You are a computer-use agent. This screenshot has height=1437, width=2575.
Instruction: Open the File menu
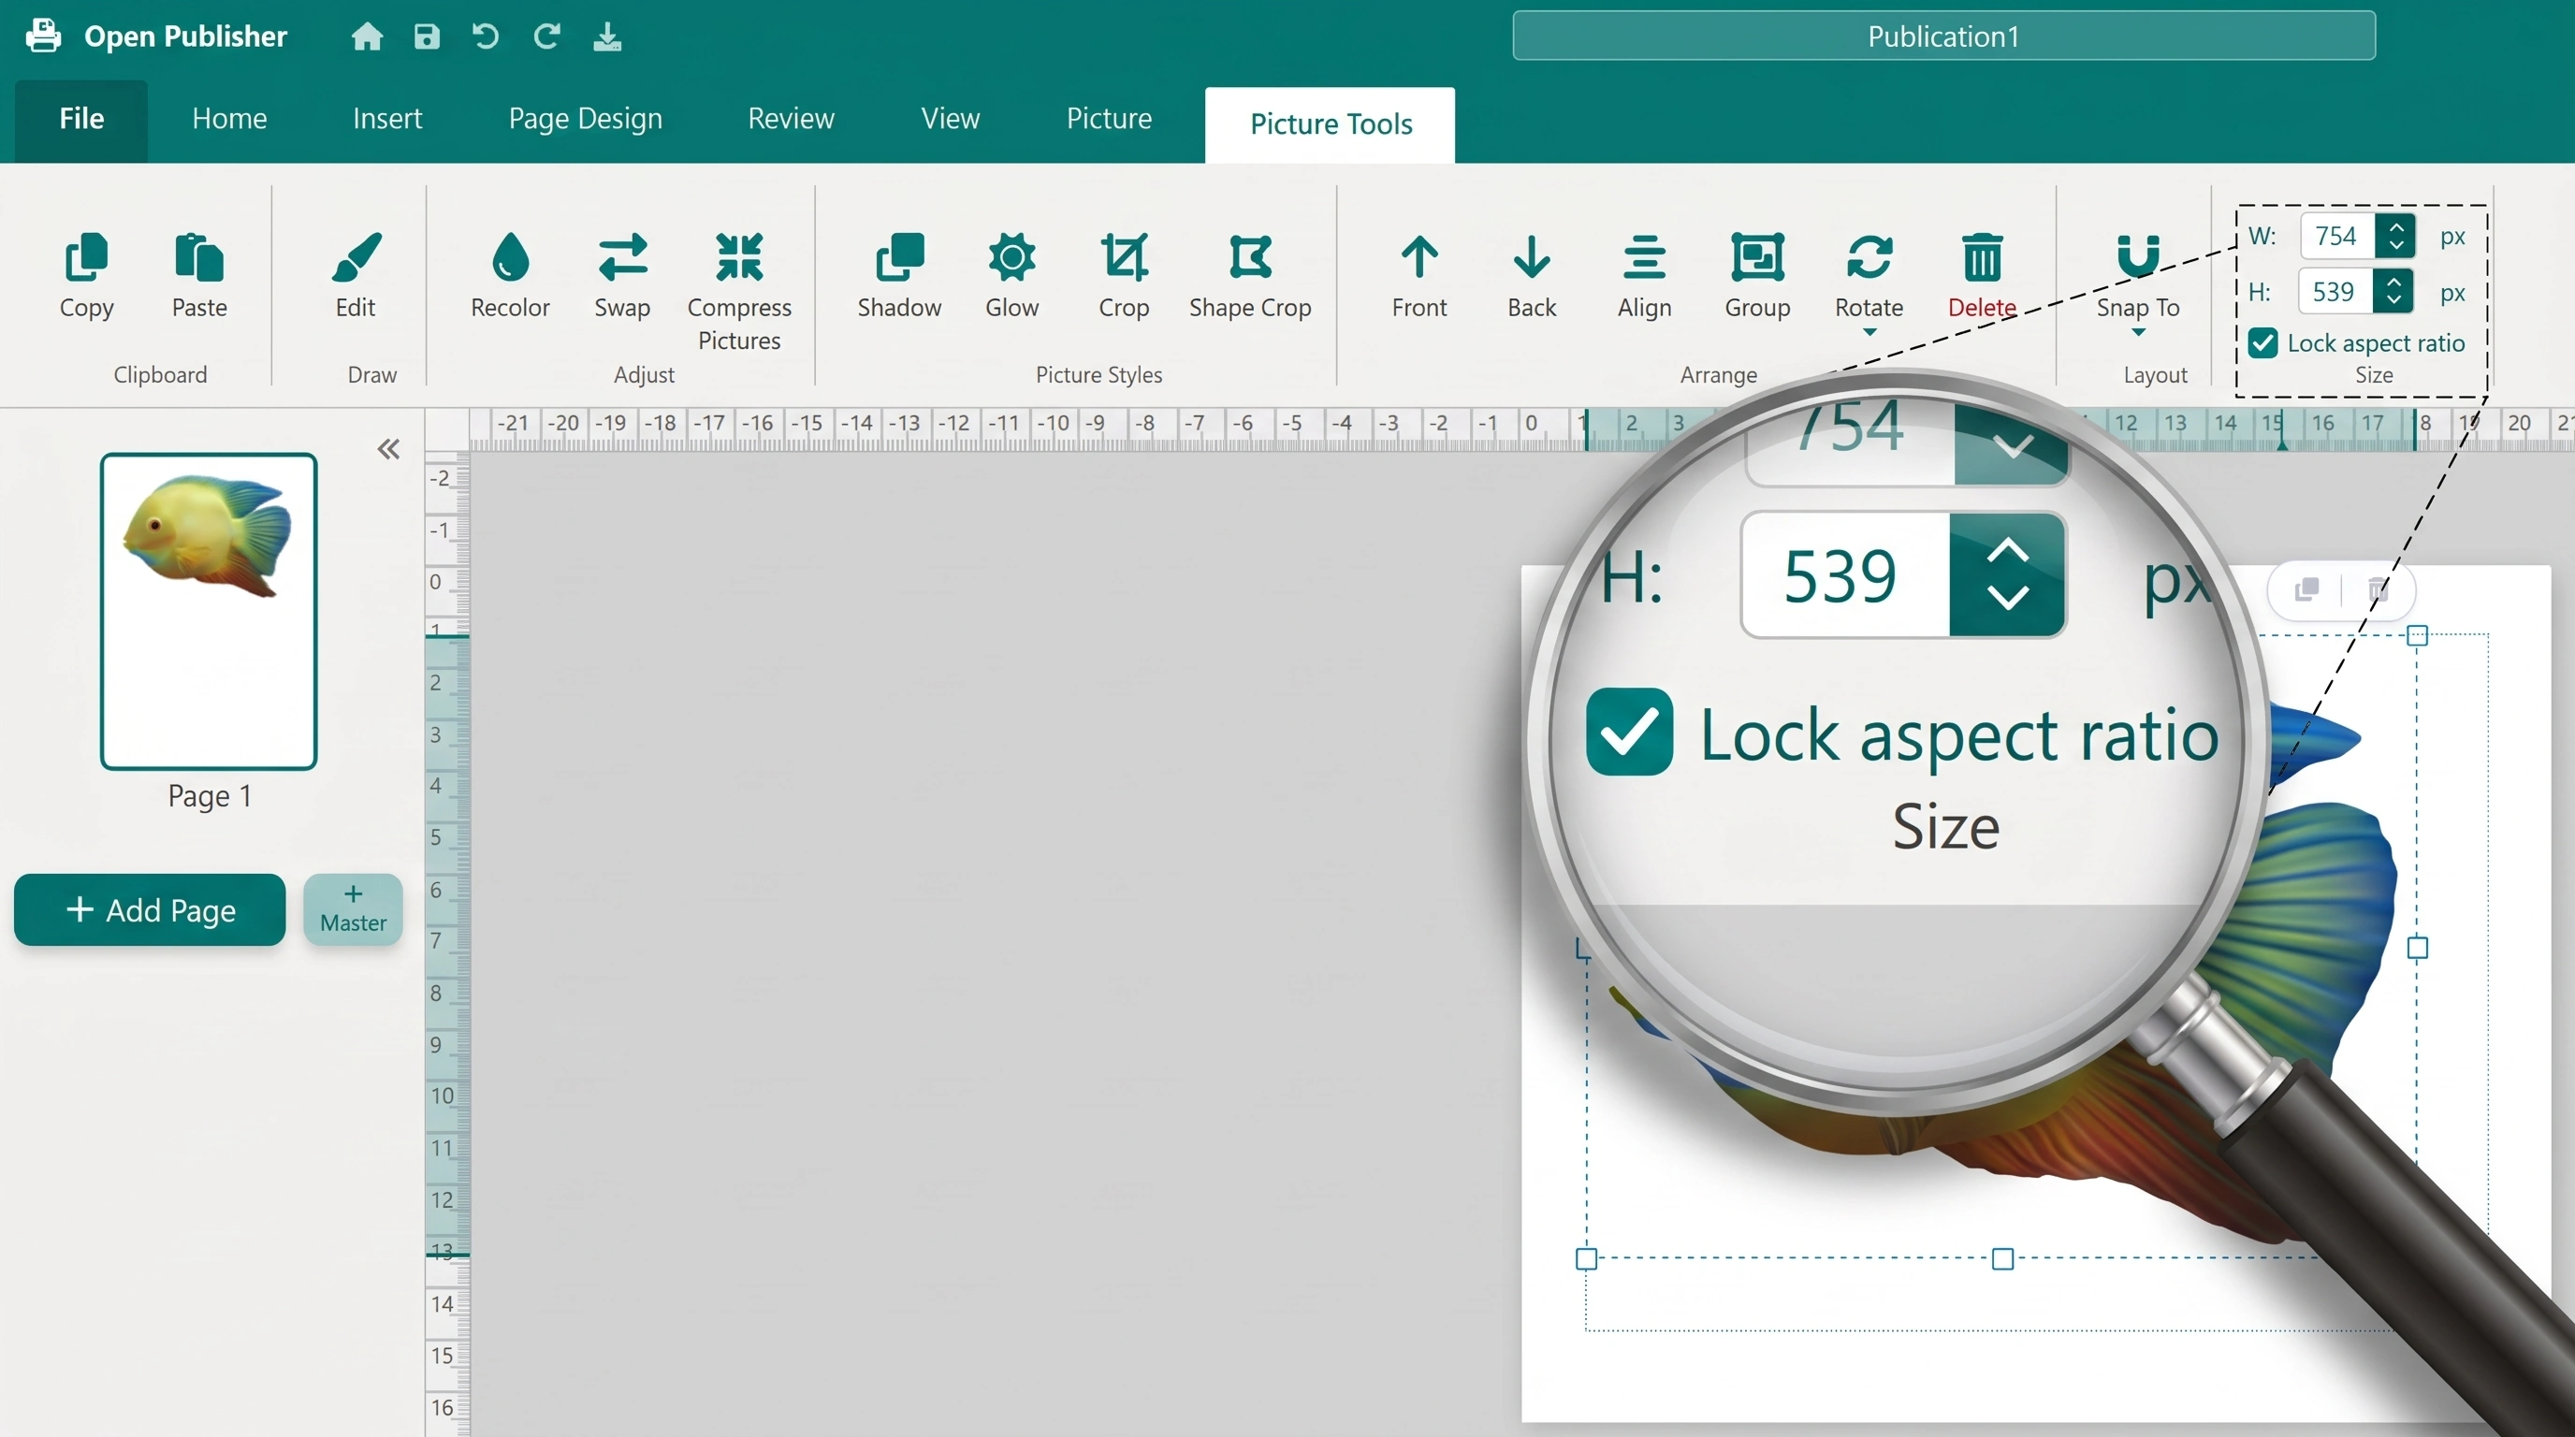point(81,120)
